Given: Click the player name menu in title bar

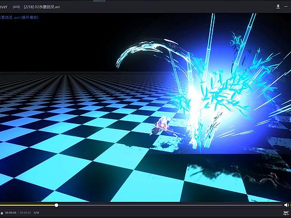Looking at the screenshot, I should (4, 7).
